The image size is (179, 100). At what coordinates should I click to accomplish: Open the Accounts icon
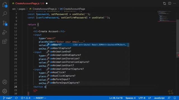[5, 82]
